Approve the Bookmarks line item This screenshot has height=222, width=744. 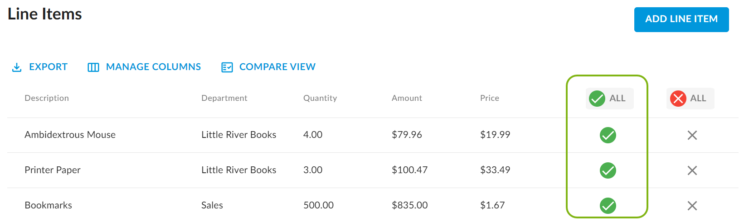point(608,206)
